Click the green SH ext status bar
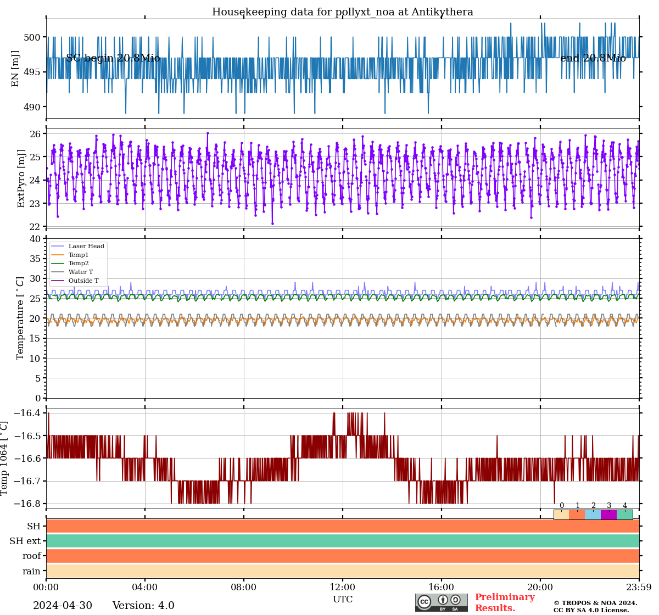The height and width of the screenshot is (615, 659). coord(343,541)
